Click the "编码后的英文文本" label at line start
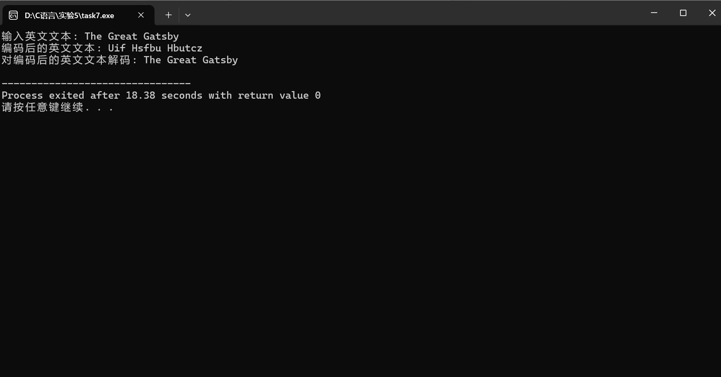721x377 pixels. pos(48,48)
